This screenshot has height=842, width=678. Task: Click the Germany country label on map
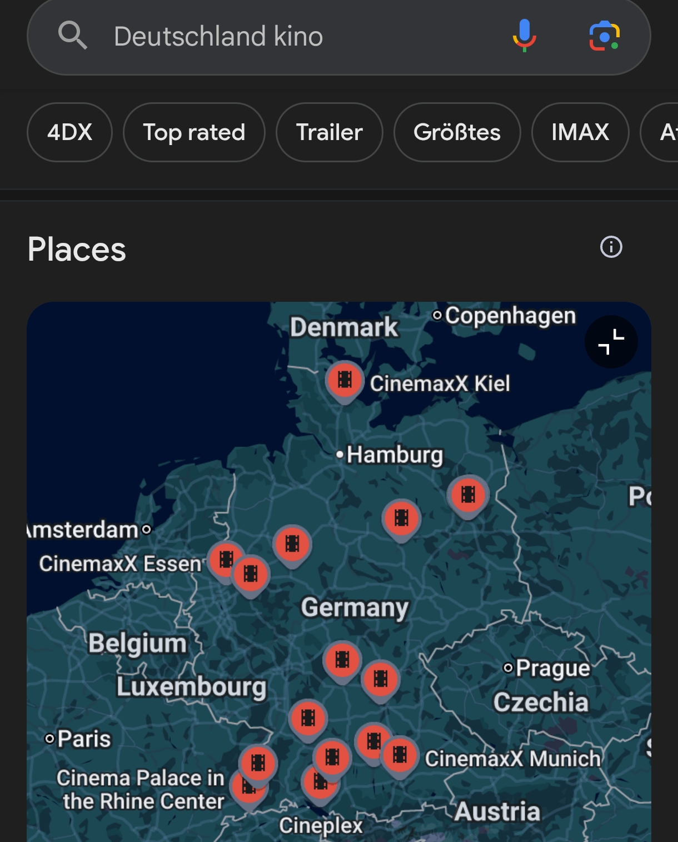point(355,608)
